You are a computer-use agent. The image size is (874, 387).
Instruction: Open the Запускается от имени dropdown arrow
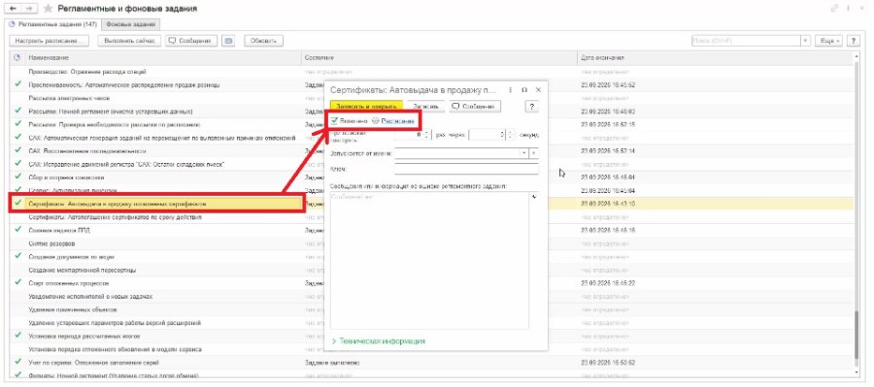524,153
